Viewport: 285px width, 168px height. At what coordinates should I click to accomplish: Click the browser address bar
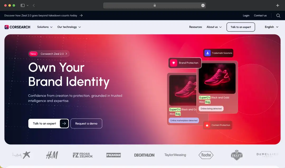click(x=154, y=6)
